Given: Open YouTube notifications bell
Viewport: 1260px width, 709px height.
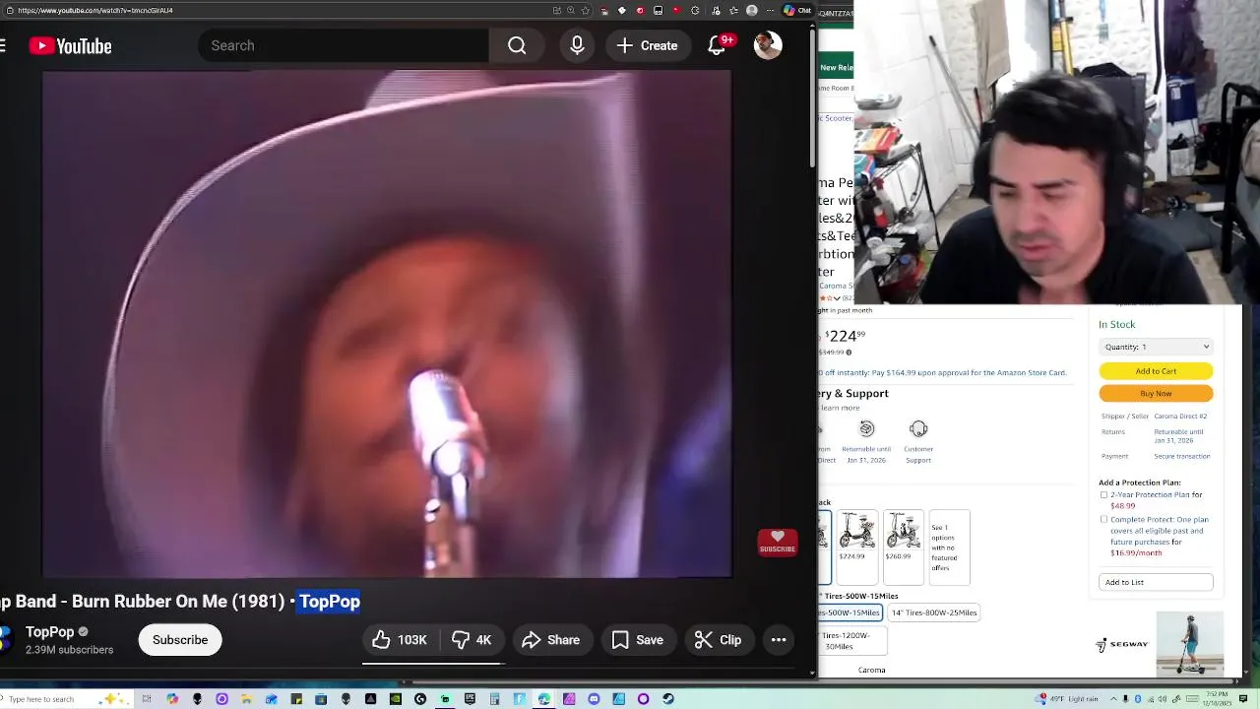Looking at the screenshot, I should [717, 45].
